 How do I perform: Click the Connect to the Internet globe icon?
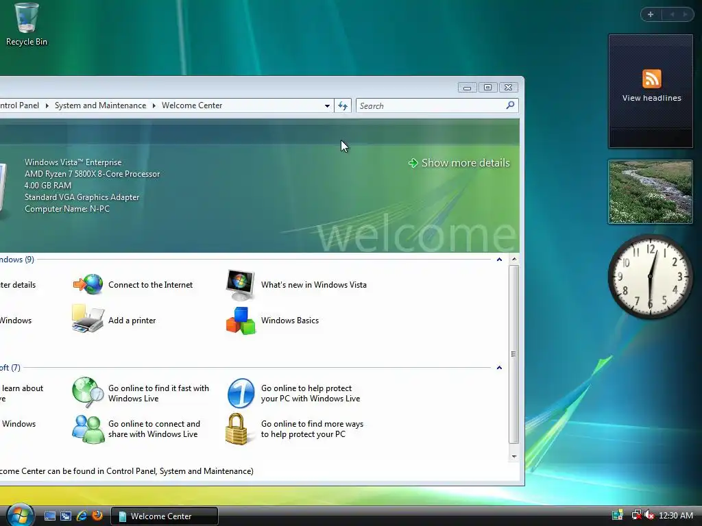[88, 284]
